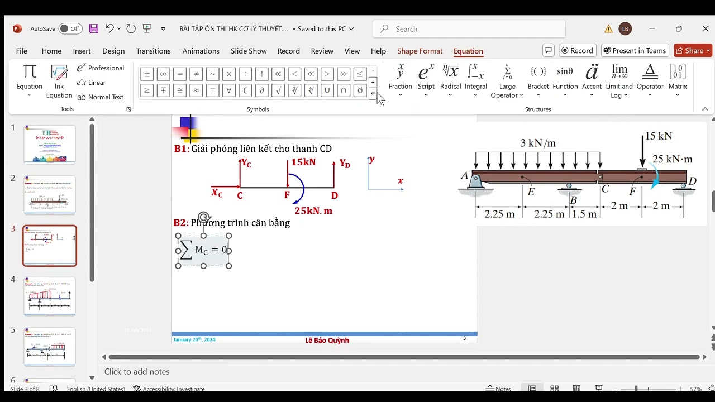
Task: Click the Search box in title bar
Action: tap(469, 29)
